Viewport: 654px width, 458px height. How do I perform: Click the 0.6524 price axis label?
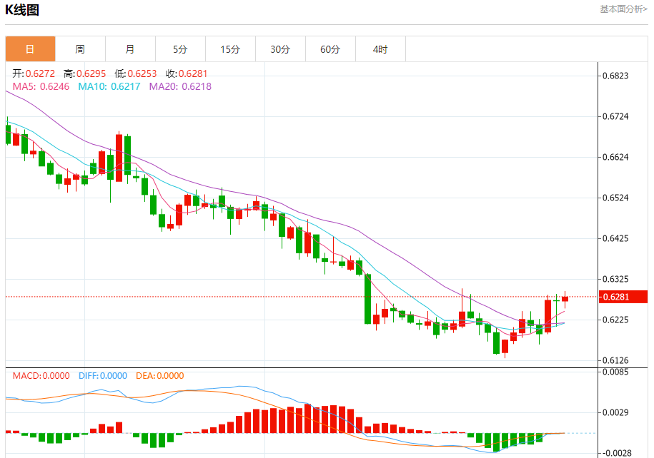click(x=615, y=198)
